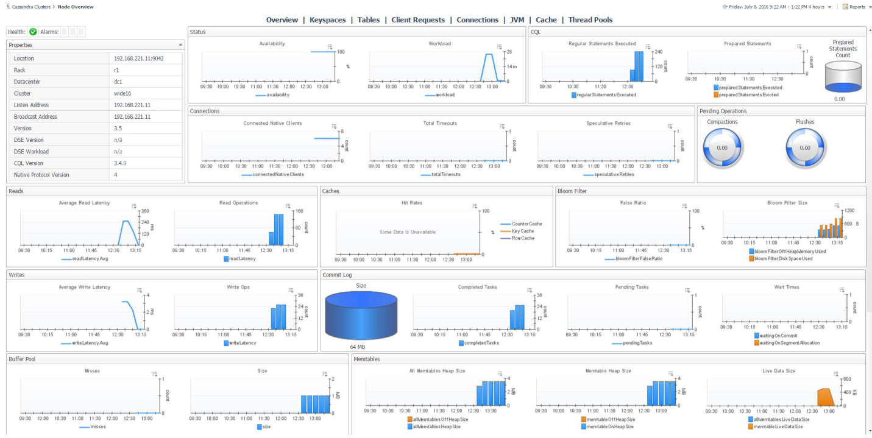The width and height of the screenshot is (872, 438).
Task: Click the green Health status check icon
Action: pos(33,32)
